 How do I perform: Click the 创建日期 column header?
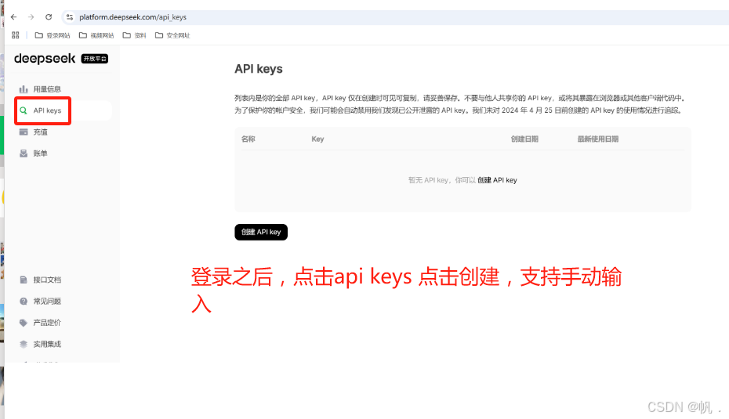pyautogui.click(x=524, y=139)
